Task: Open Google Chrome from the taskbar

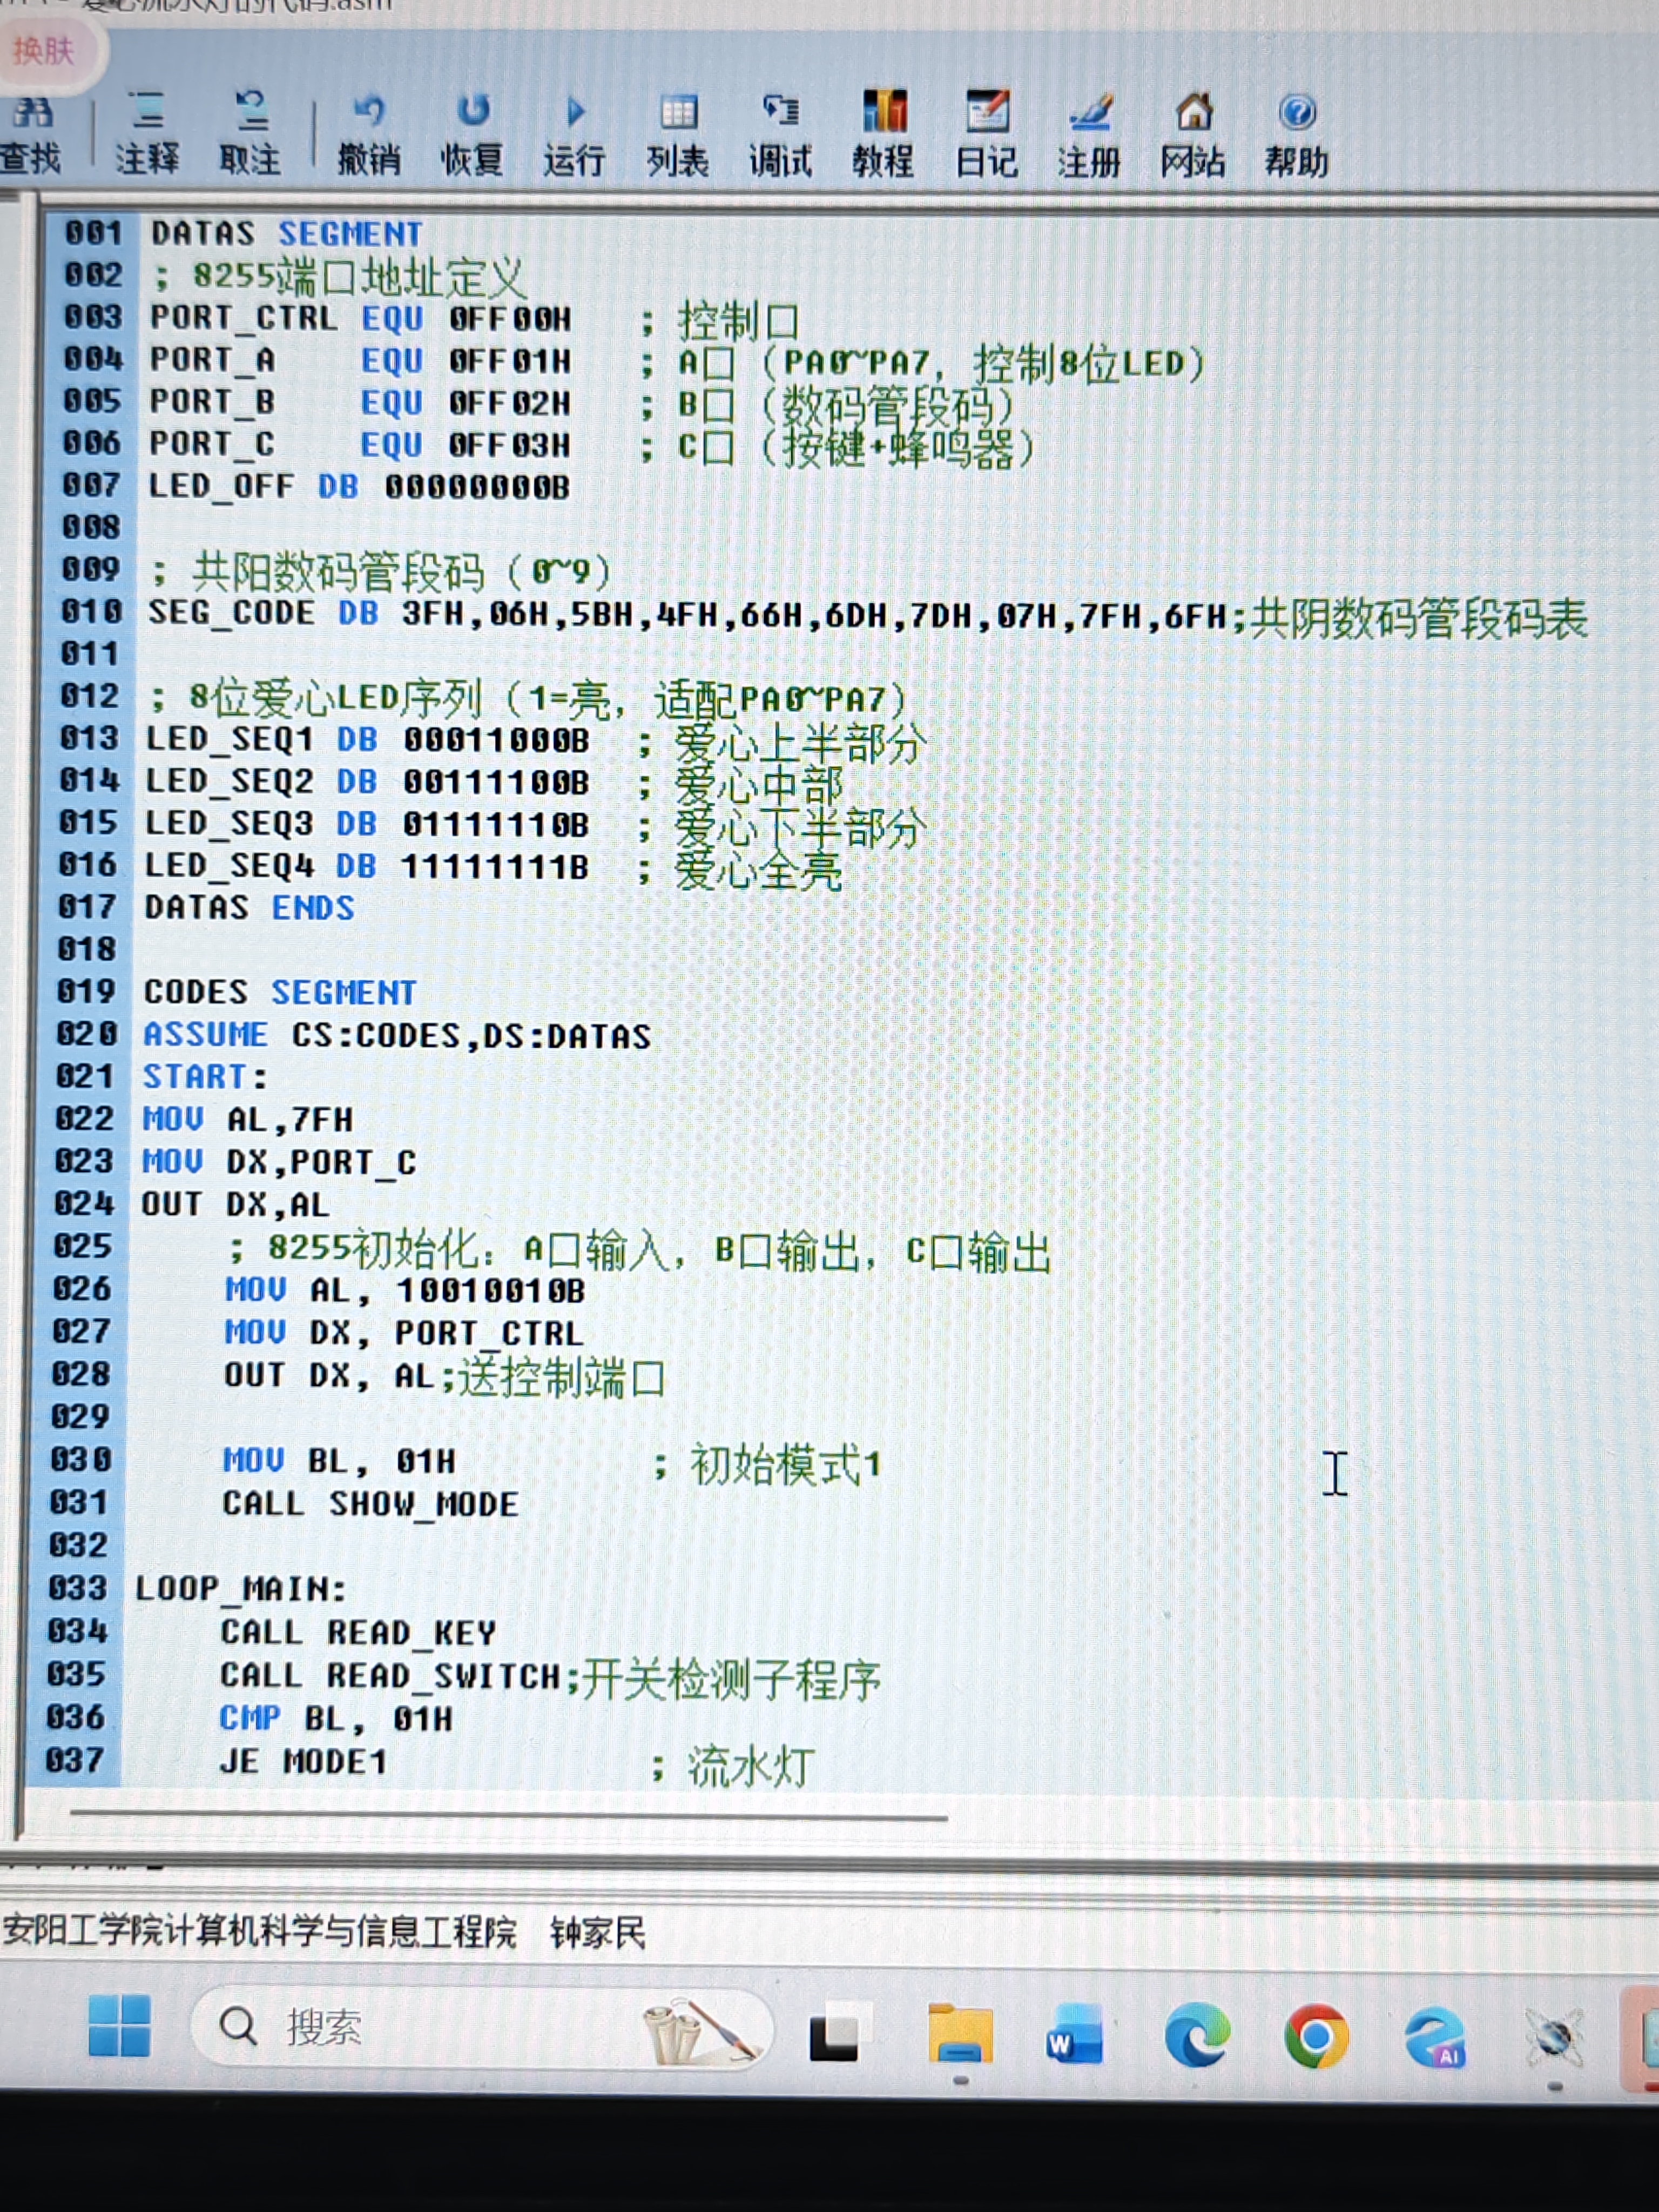Action: pos(1316,2035)
